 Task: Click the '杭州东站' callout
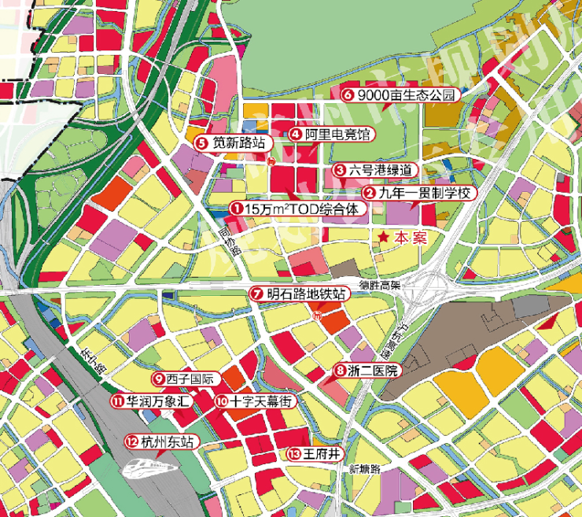coord(162,442)
